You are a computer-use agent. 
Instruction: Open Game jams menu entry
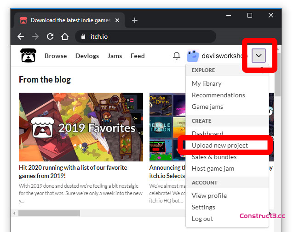tap(207, 107)
